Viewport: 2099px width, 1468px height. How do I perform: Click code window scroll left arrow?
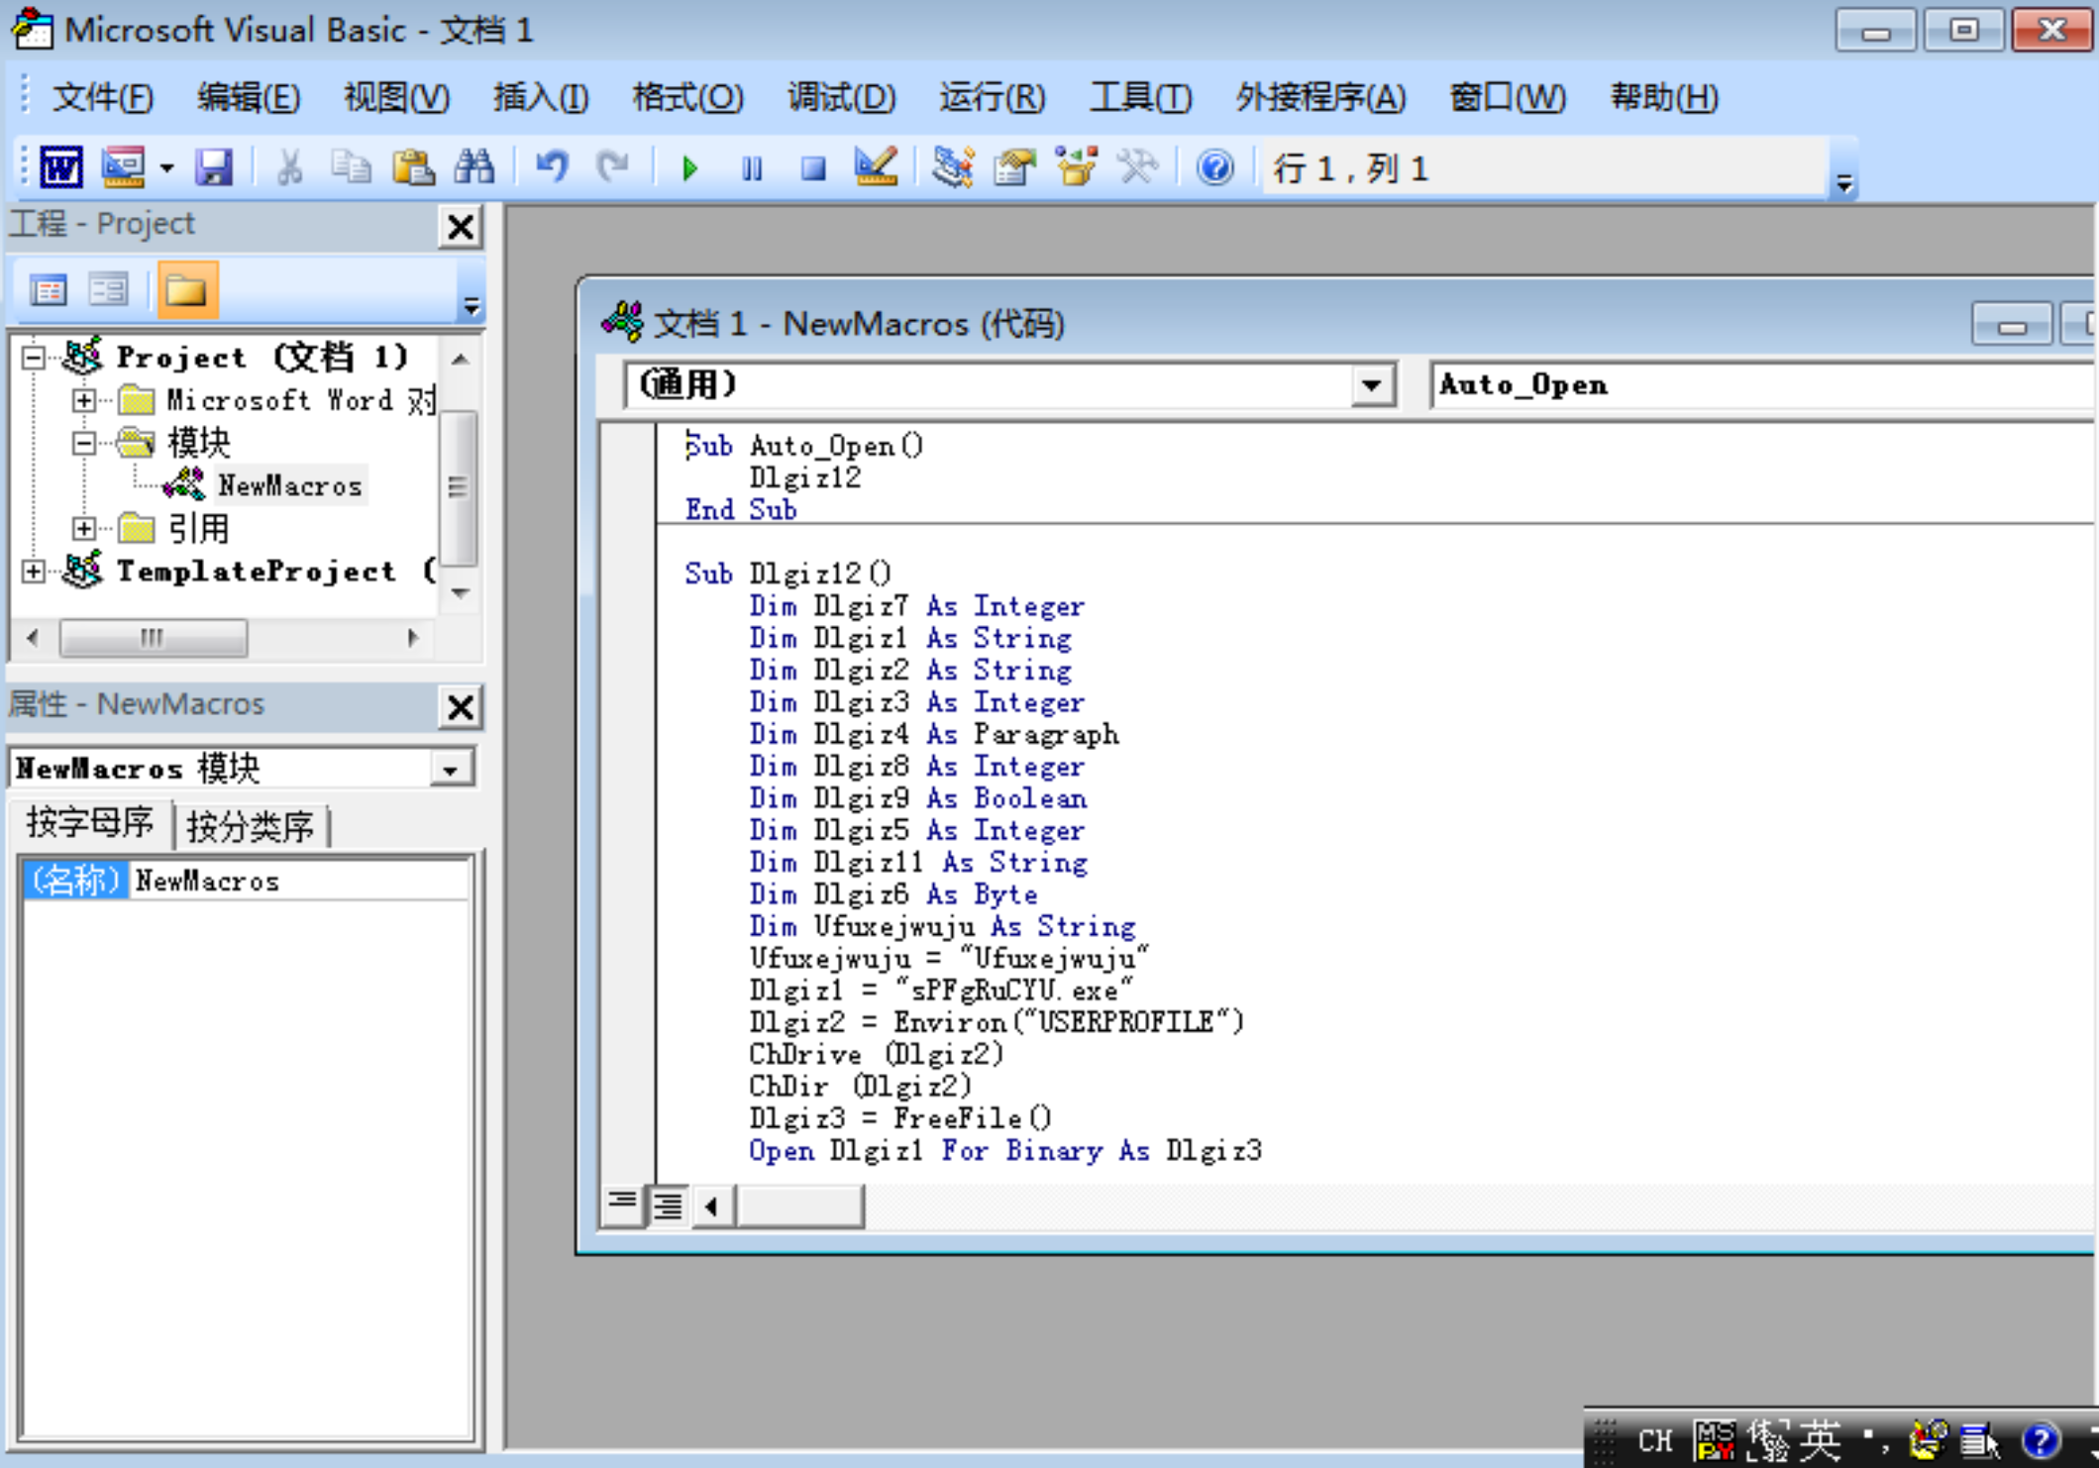713,1206
